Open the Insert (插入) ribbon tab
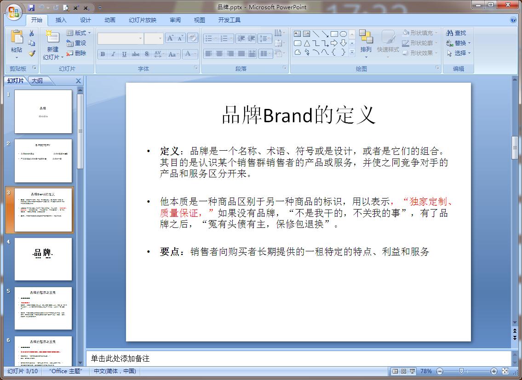 [x=61, y=20]
